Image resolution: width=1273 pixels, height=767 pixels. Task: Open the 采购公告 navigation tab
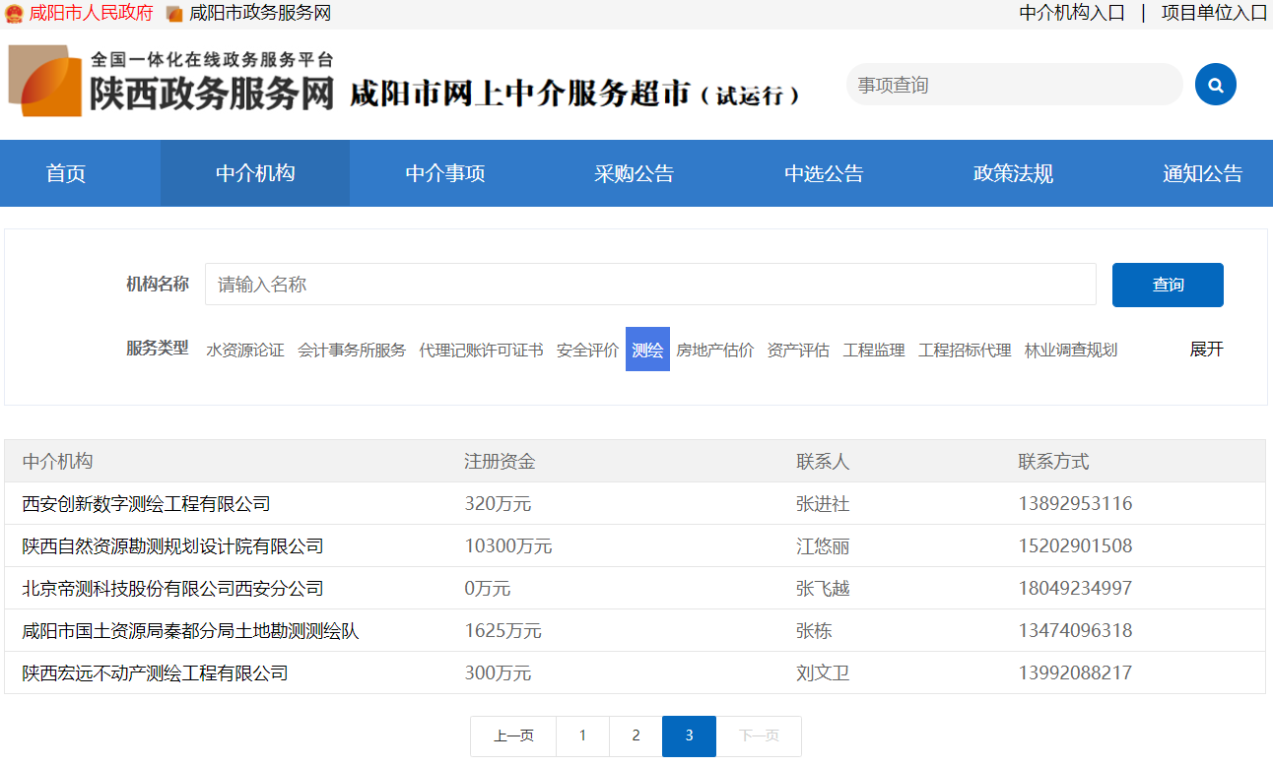[x=635, y=173]
